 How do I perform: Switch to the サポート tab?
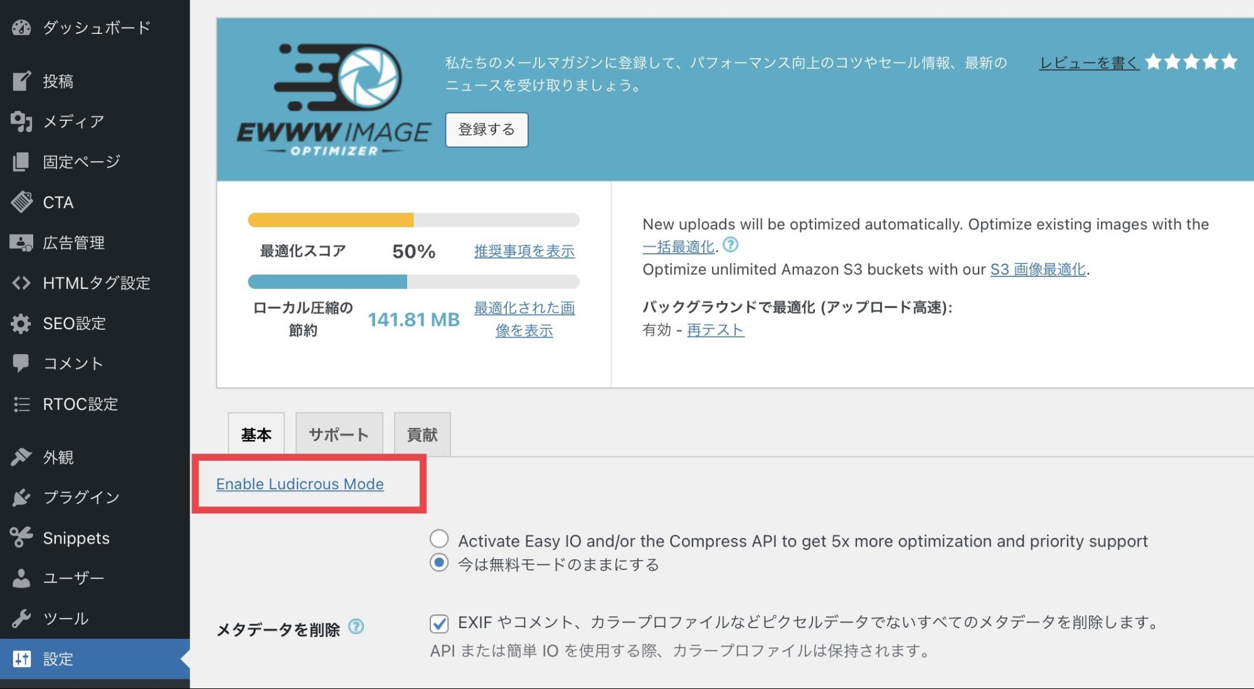pos(339,434)
